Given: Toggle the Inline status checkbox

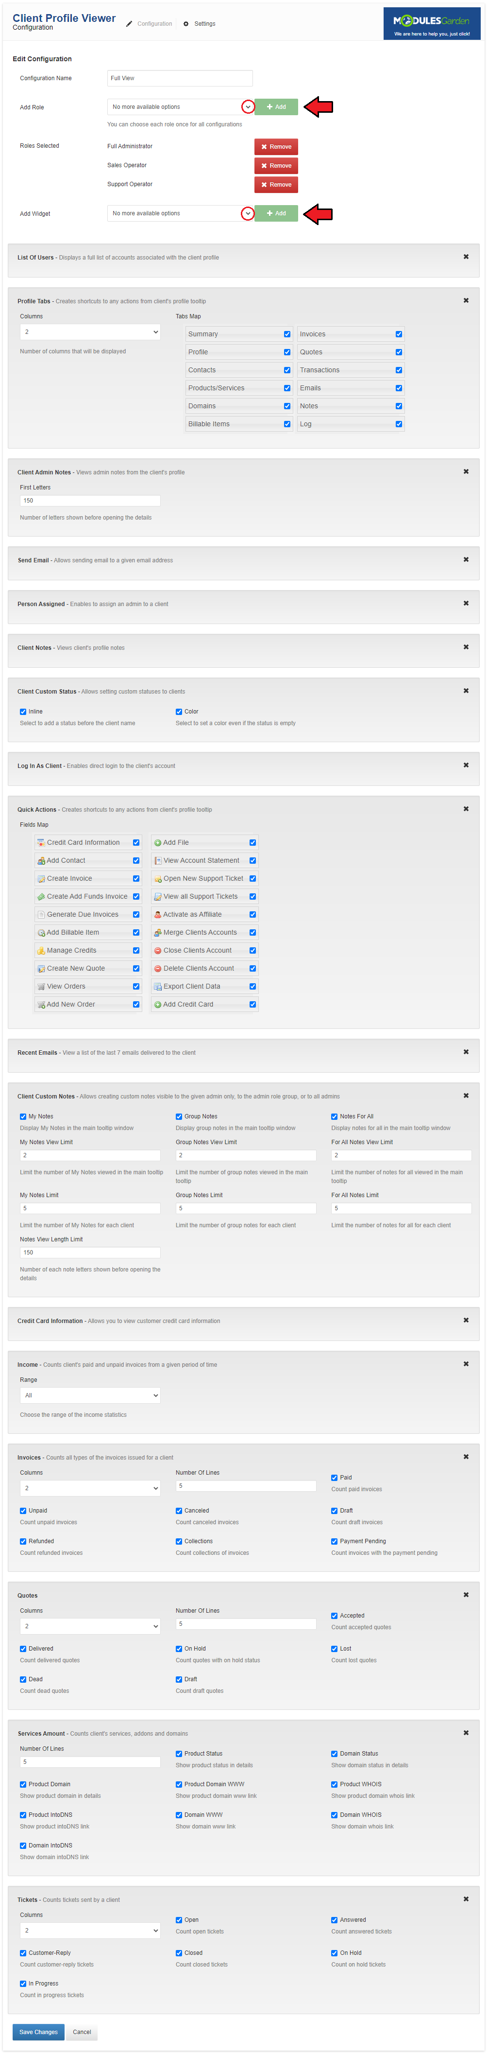Looking at the screenshot, I should coord(23,712).
